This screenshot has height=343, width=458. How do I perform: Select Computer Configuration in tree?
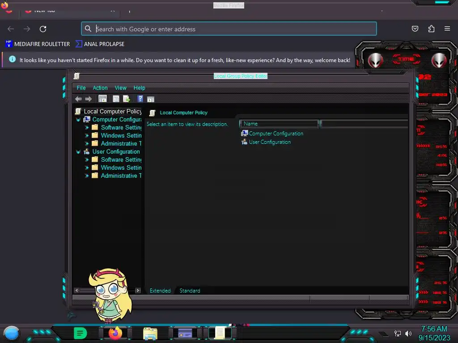tap(117, 120)
